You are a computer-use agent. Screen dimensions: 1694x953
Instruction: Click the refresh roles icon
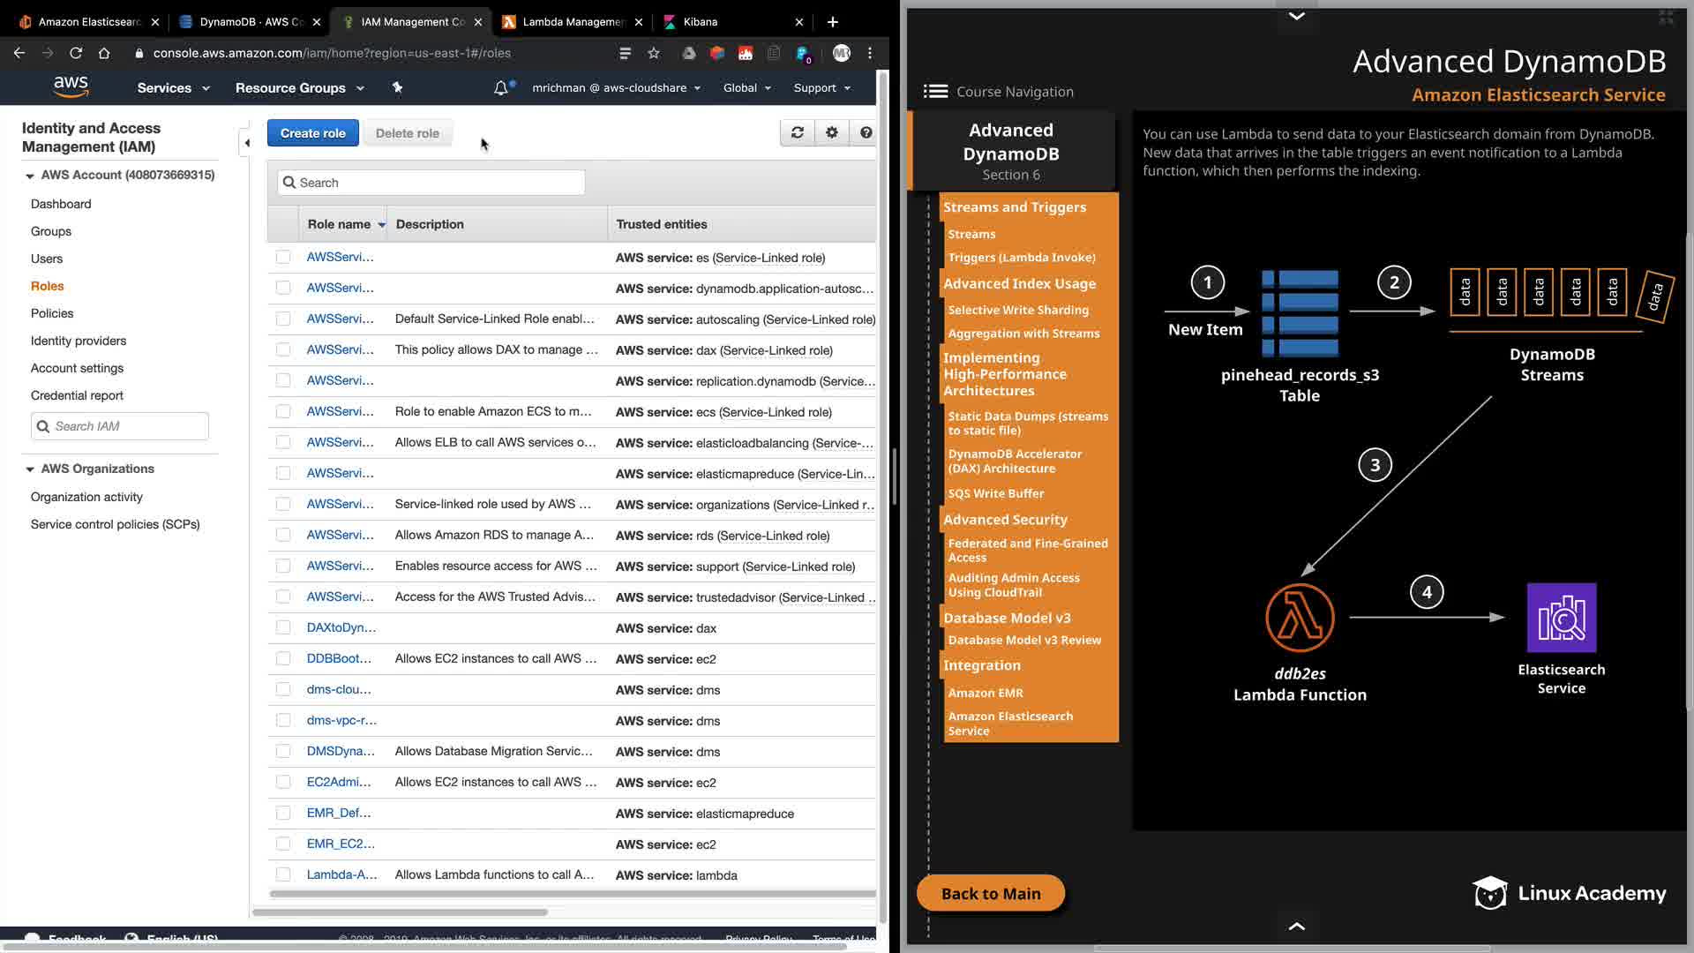797,132
